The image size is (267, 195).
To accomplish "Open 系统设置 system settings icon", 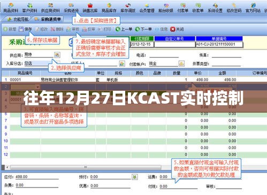I will [x=215, y=7].
